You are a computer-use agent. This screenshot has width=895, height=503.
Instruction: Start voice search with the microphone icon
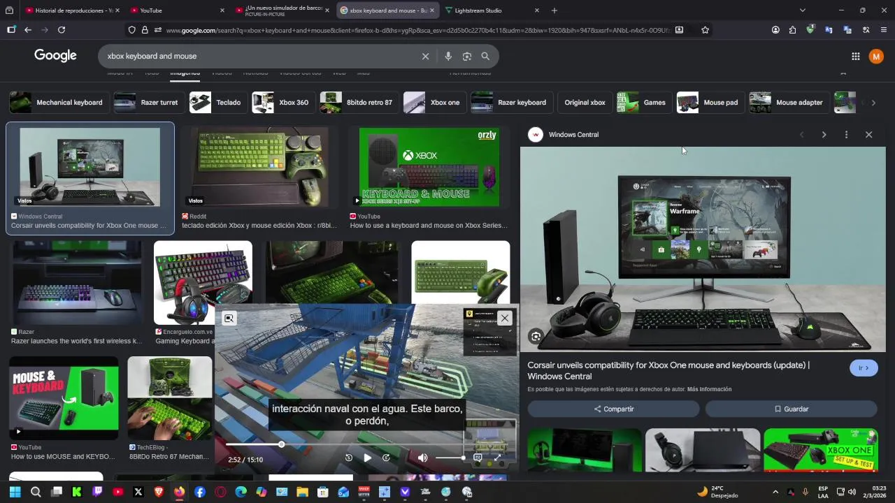pos(448,56)
